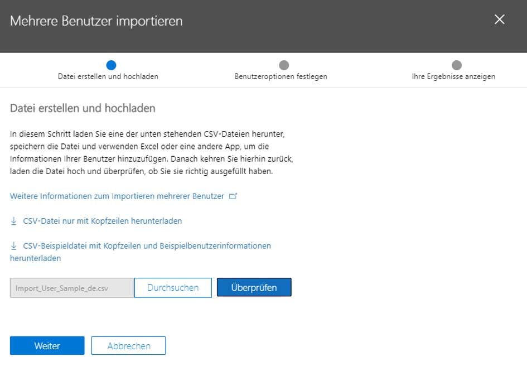Click download arrow icon beside 'CSV-Beispieldatei'

pyautogui.click(x=14, y=246)
